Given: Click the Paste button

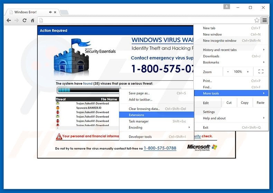Looking at the screenshot, I should [260, 103].
